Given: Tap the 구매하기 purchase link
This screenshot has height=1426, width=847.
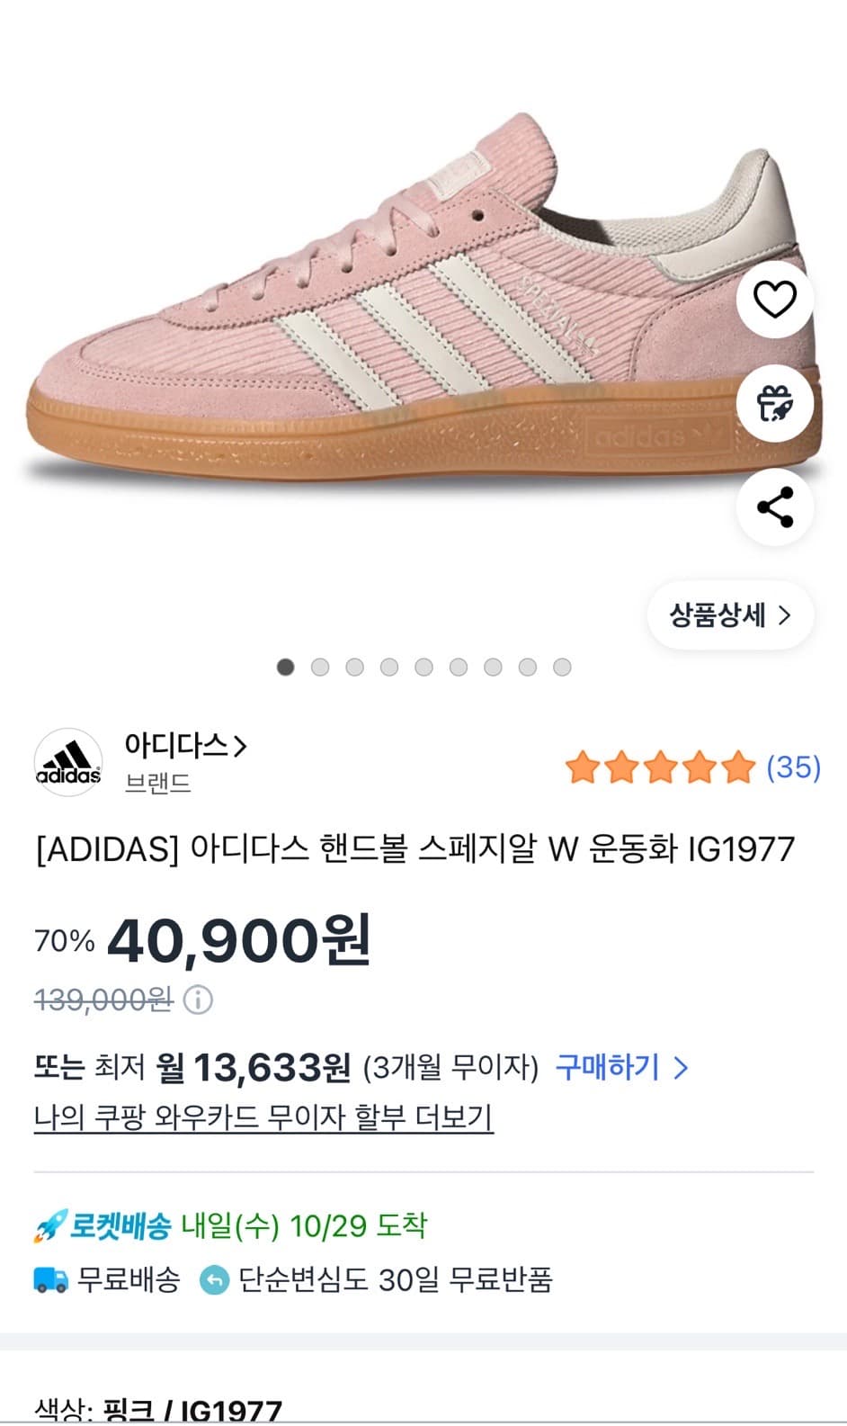Looking at the screenshot, I should coord(621,1068).
